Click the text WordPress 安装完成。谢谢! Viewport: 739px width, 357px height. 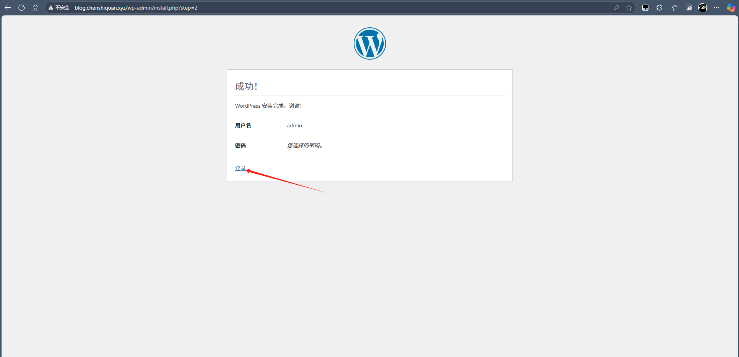(x=269, y=106)
